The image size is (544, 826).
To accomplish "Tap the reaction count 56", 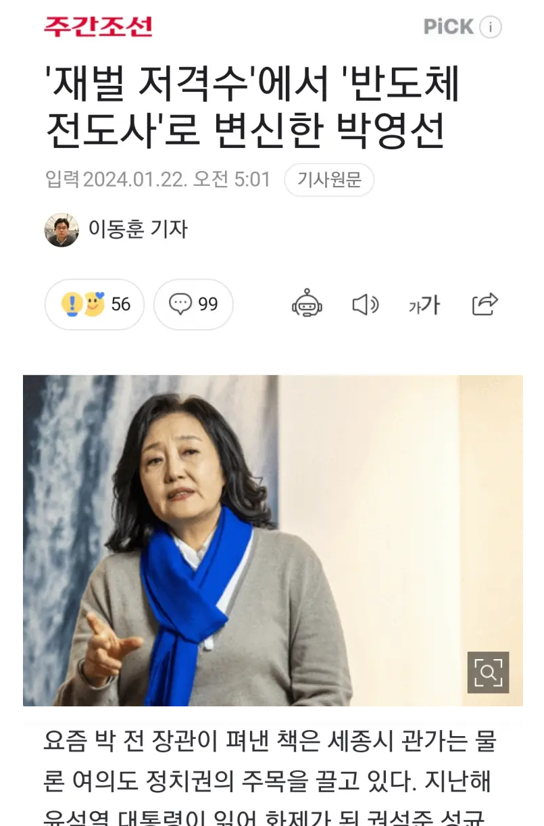I will (120, 304).
